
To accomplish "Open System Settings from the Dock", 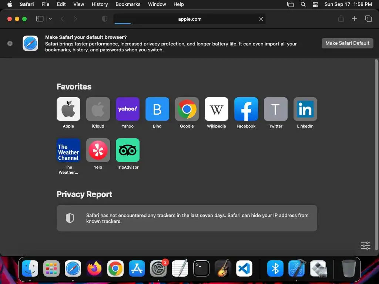I will coord(158,268).
